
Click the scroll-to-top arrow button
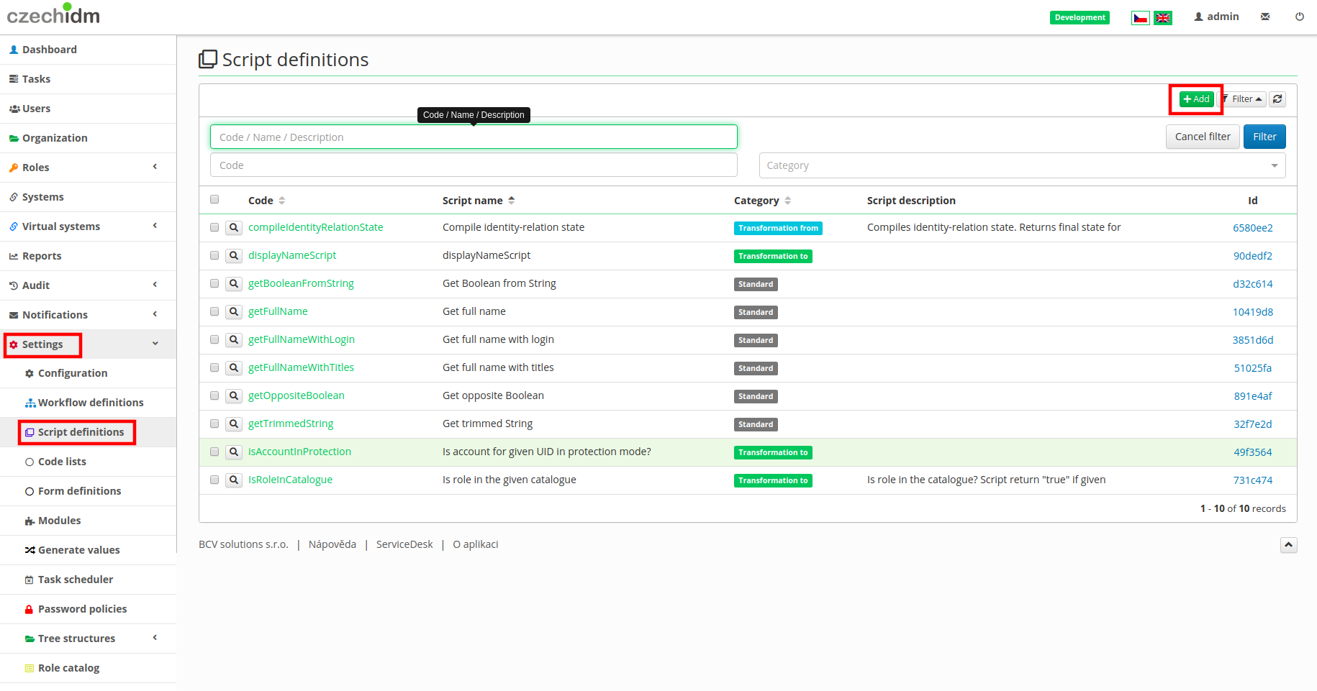click(x=1288, y=545)
